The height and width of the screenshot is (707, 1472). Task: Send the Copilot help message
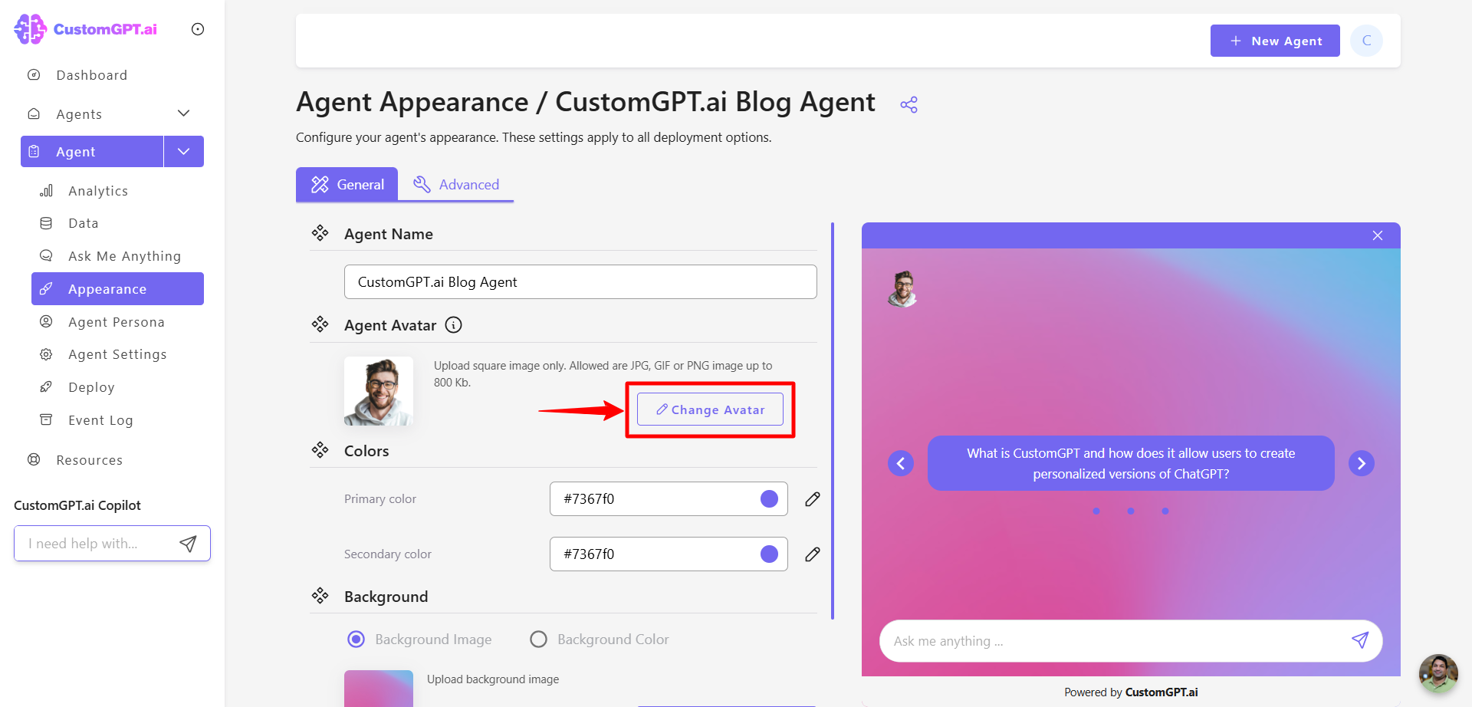point(188,544)
